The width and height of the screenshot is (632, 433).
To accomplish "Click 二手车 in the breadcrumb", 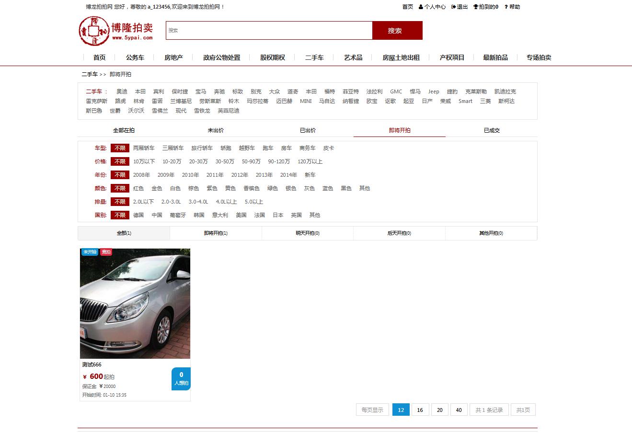I will point(90,74).
